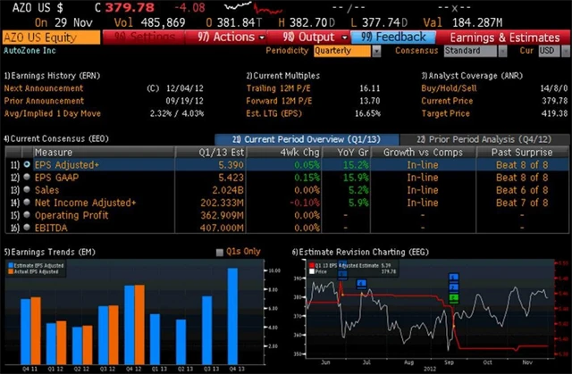Click the white Price legend marker
The height and width of the screenshot is (374, 572).
(313, 271)
